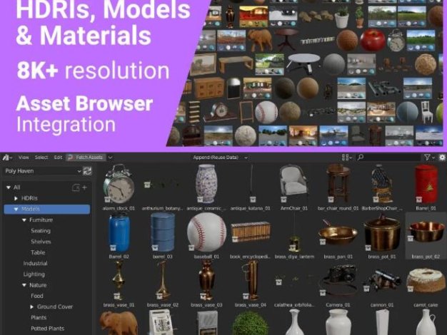
Task: Select the brass_vase_02 asset
Action: 163,284
